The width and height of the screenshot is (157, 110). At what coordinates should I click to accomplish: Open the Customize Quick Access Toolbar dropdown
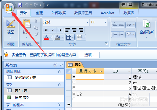coord(48,5)
